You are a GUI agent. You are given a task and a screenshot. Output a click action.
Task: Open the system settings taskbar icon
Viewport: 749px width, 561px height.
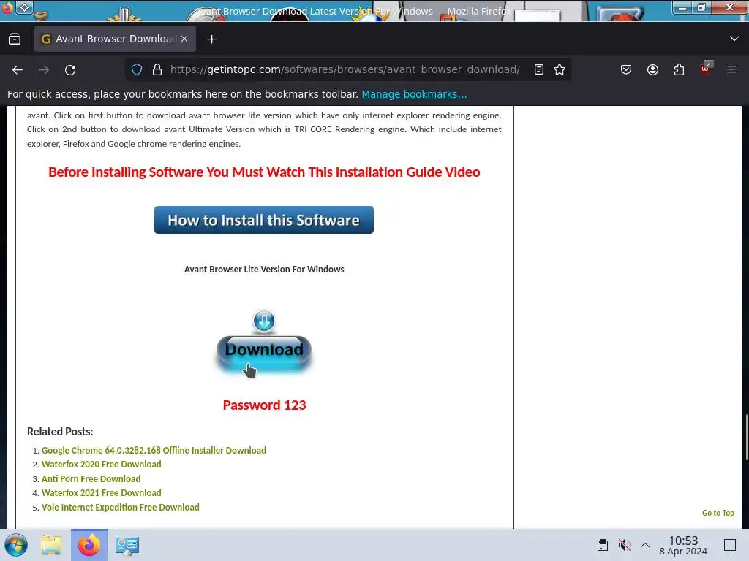pyautogui.click(x=127, y=545)
